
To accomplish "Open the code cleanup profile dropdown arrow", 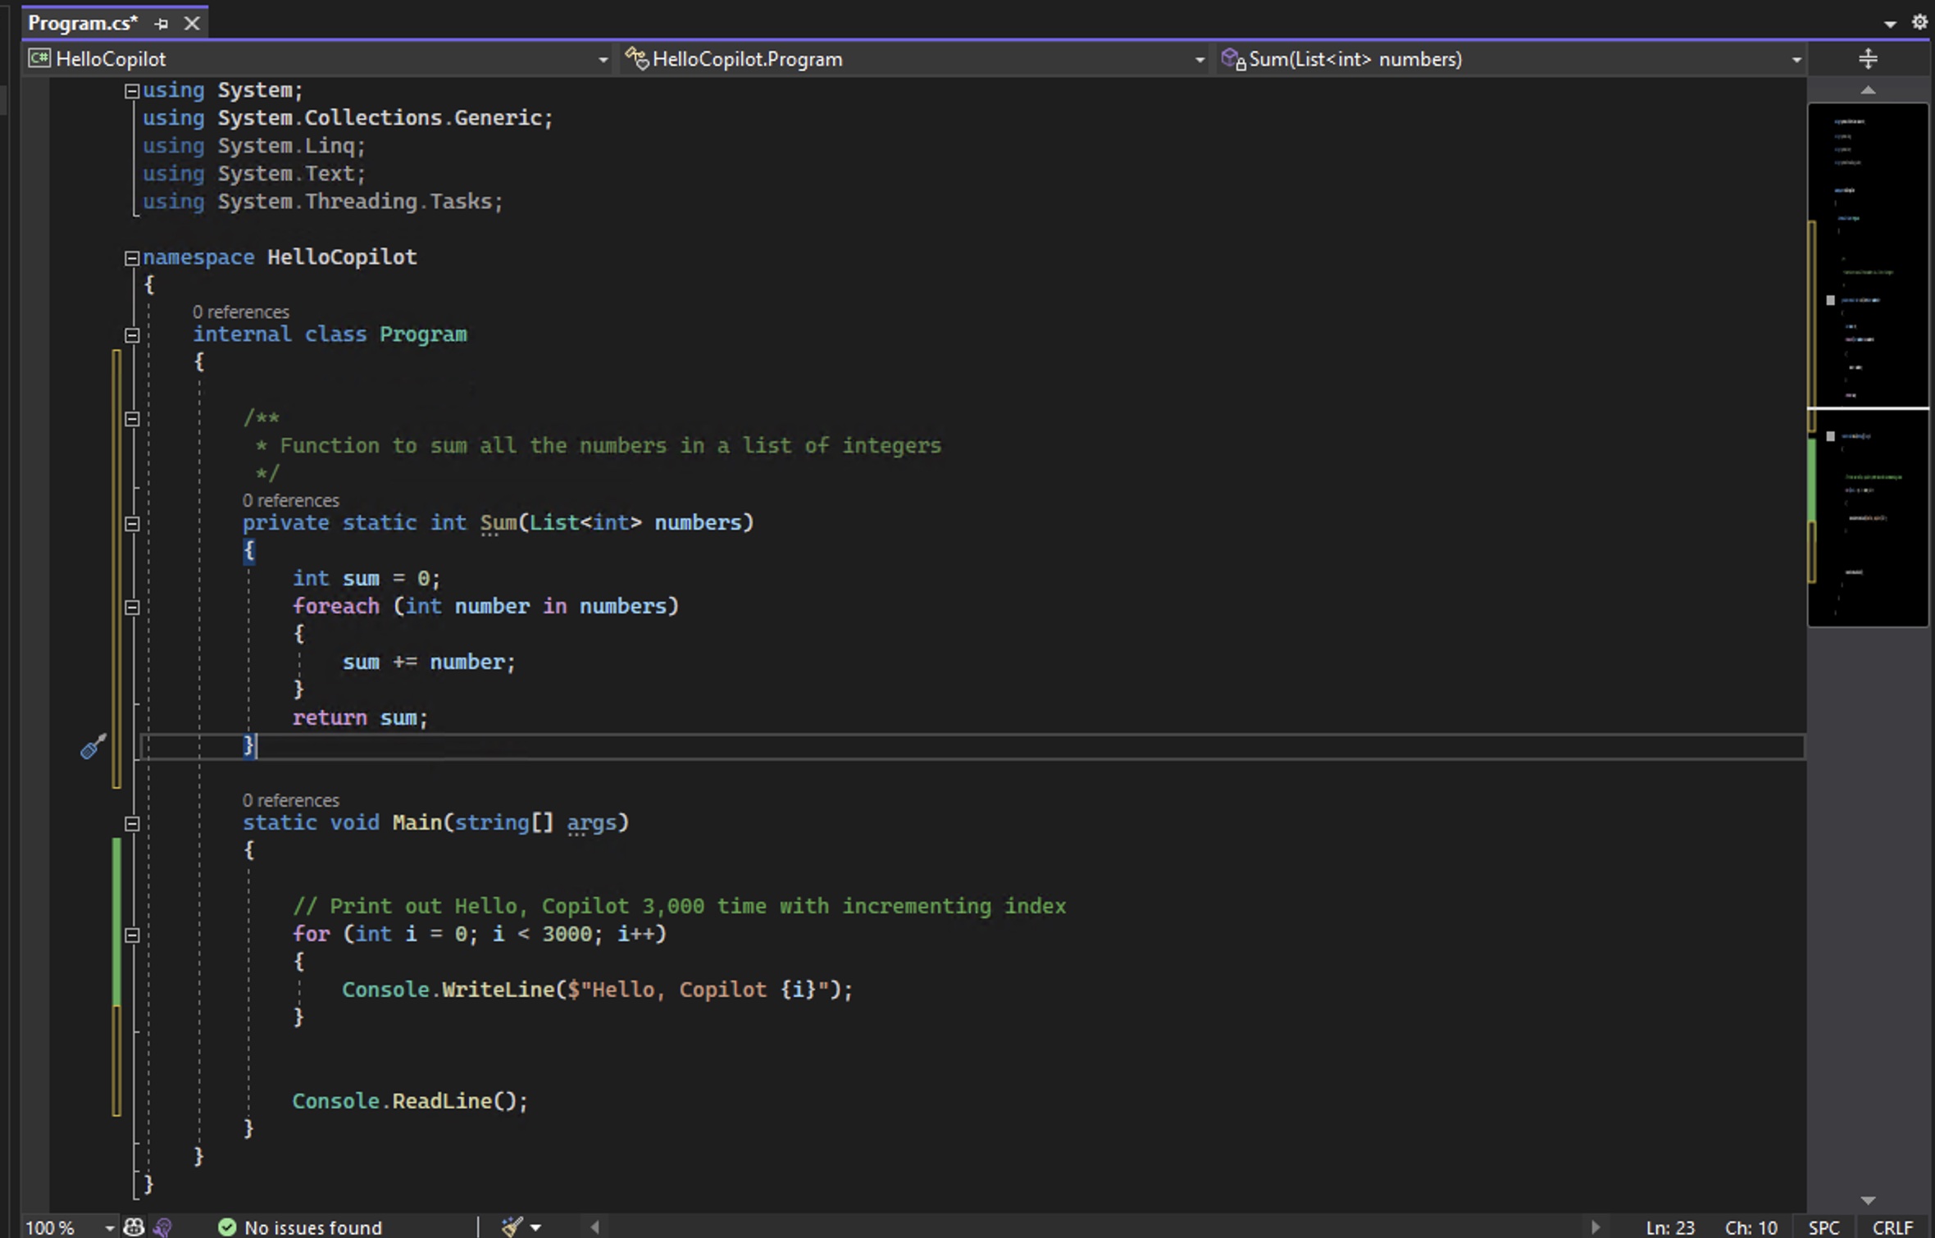I will point(535,1228).
